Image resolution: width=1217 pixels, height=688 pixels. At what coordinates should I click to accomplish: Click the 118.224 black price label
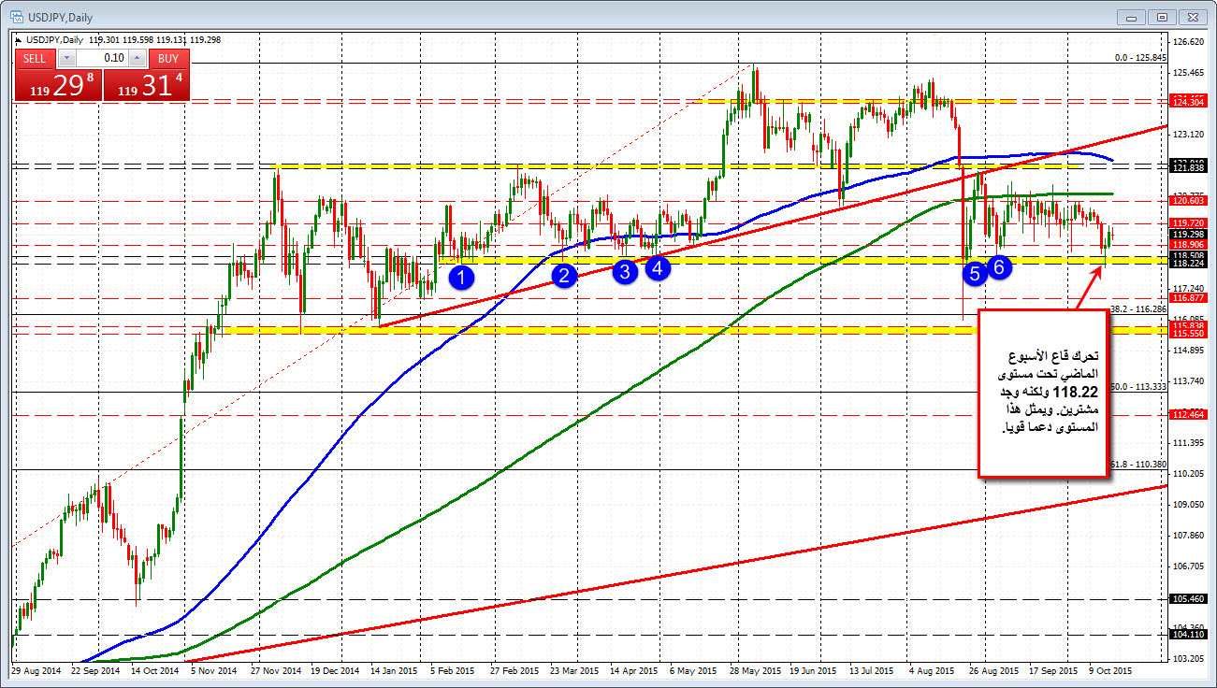1188,264
